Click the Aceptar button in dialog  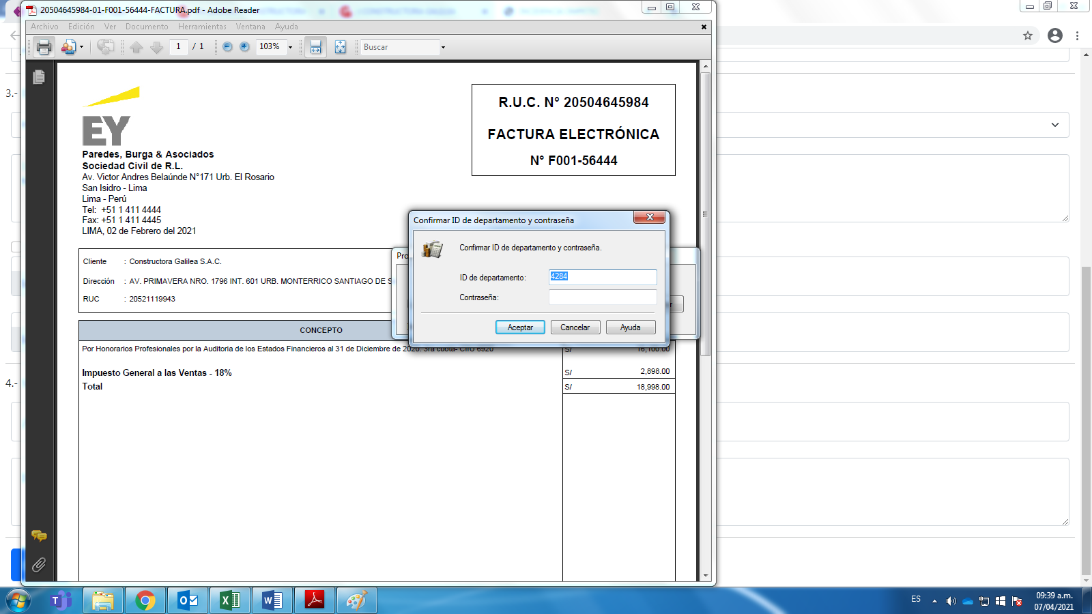click(x=519, y=327)
